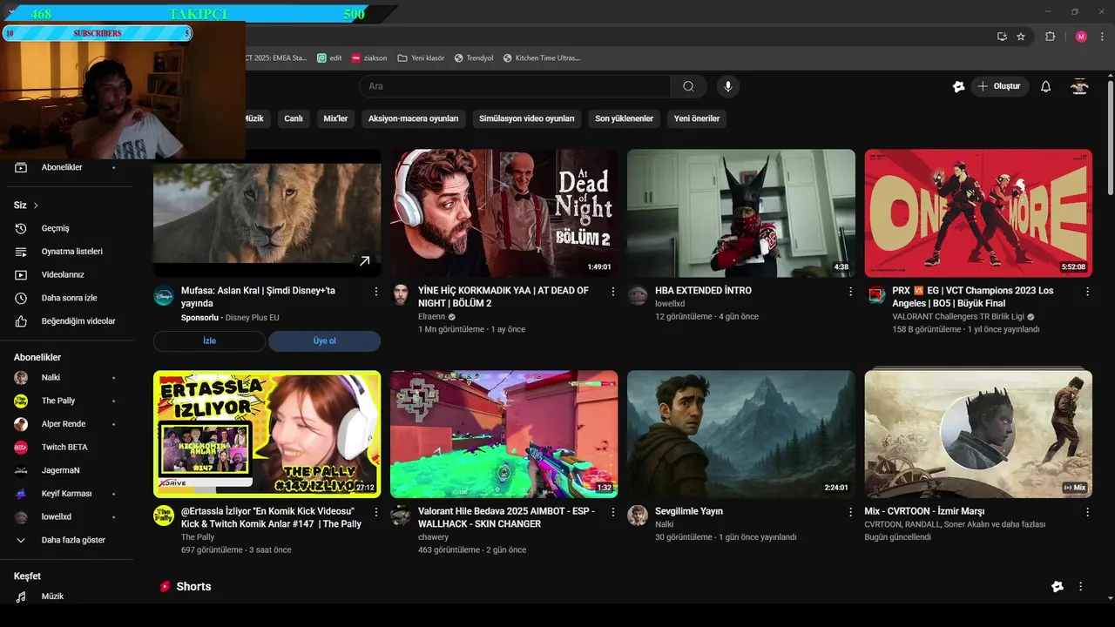Select Yeni öneriler chip
Image resolution: width=1115 pixels, height=627 pixels.
coord(697,118)
